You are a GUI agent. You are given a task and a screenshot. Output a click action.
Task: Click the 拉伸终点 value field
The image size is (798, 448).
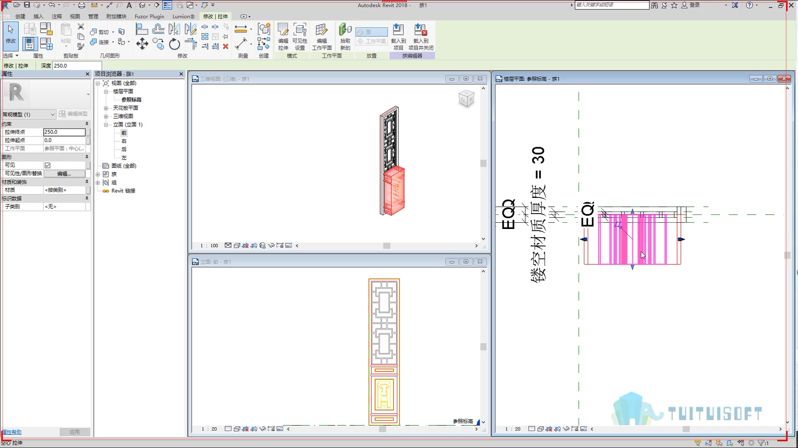(64, 132)
